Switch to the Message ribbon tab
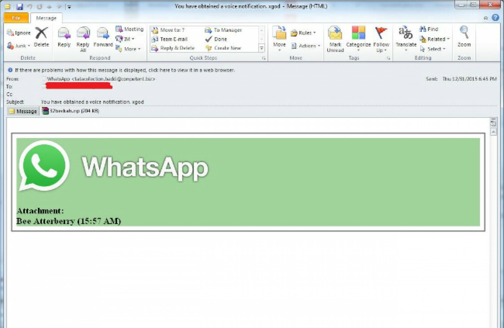Screen dimensions: 504x328 pyautogui.click(x=46, y=18)
